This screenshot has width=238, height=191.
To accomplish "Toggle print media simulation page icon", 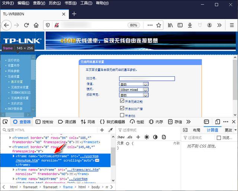I will [x=164, y=137].
